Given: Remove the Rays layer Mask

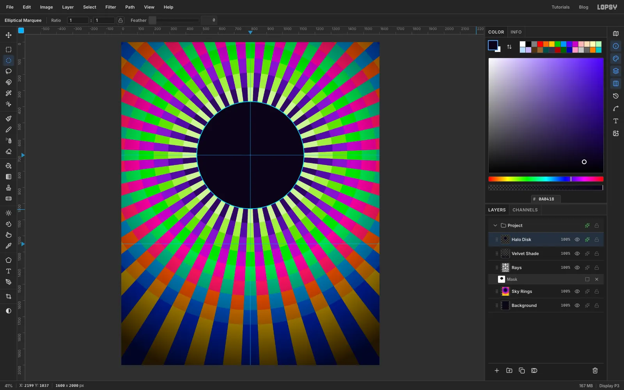Looking at the screenshot, I should [x=597, y=279].
